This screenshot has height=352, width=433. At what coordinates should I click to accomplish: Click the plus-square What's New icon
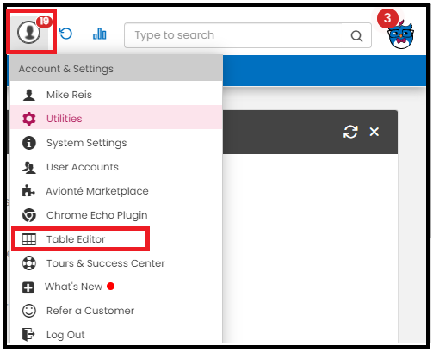pos(28,287)
